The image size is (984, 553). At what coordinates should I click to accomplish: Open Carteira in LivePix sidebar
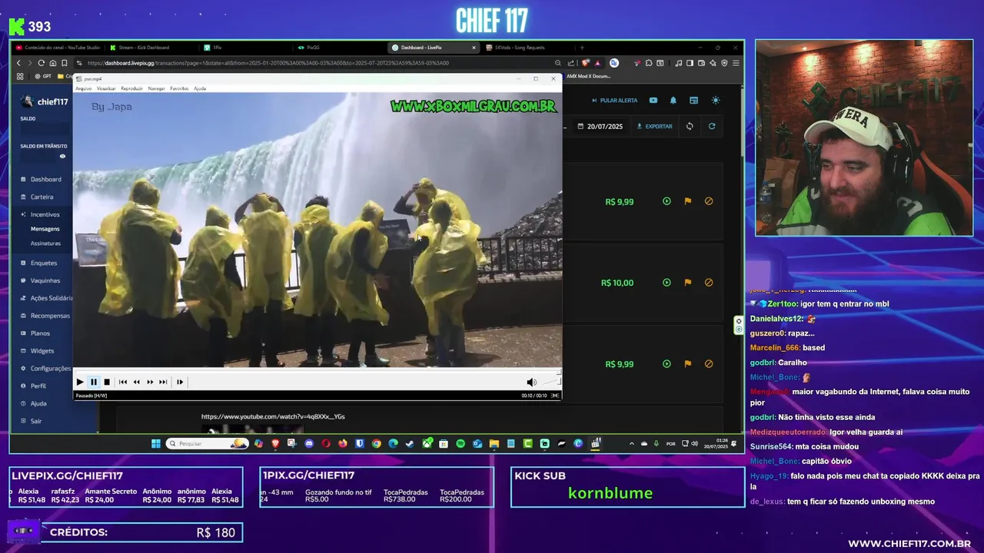click(42, 197)
